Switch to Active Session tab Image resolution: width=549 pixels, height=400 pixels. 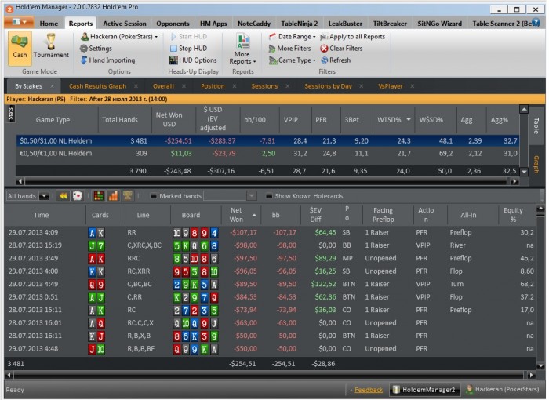(x=124, y=24)
